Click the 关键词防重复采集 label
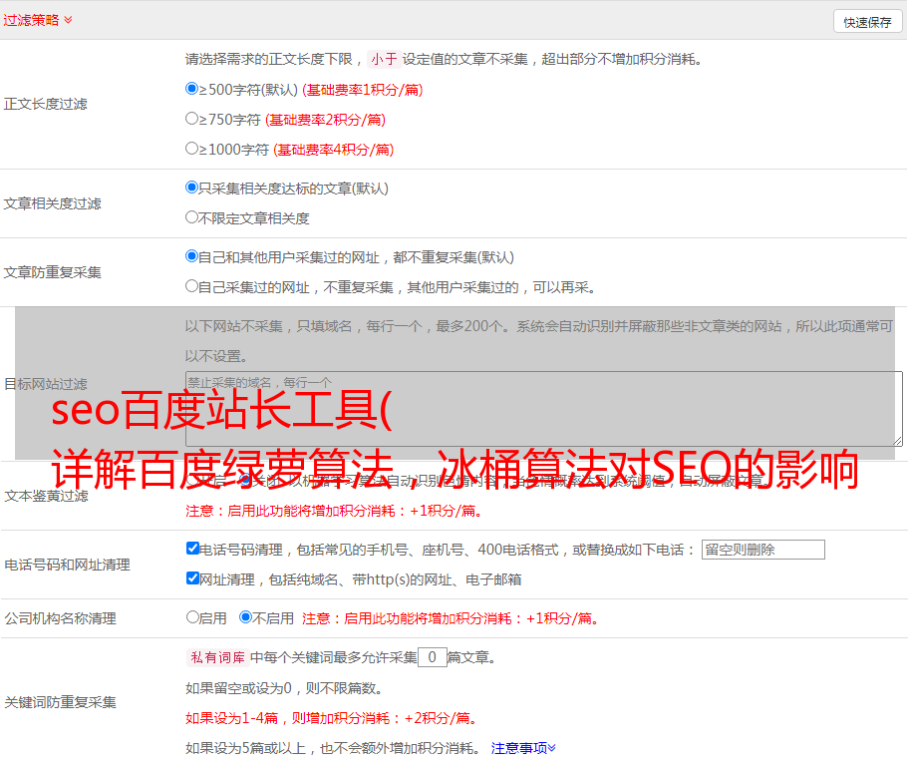The image size is (909, 766). pyautogui.click(x=60, y=703)
